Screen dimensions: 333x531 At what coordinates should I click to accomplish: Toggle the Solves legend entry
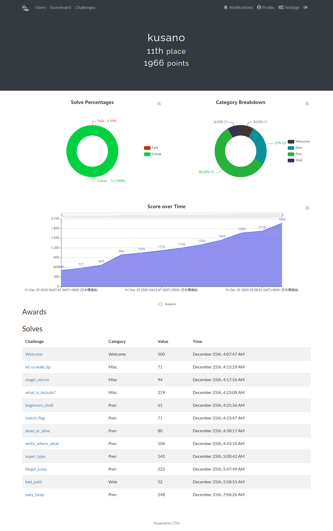(153, 154)
